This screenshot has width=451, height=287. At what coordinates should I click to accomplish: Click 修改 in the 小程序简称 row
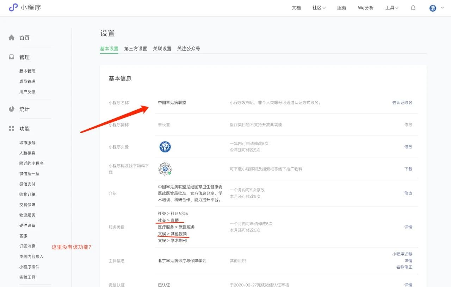[x=408, y=125]
